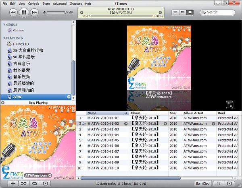Click the high volume speaker icon
Screen dimensions: 242x188
tap(71, 12)
